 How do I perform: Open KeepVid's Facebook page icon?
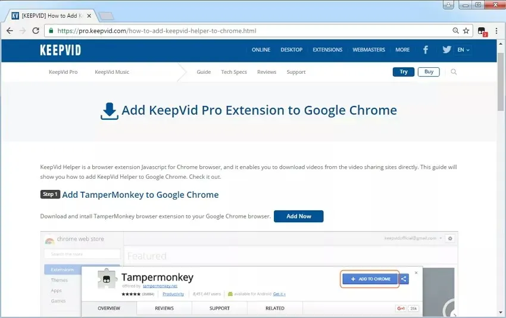(x=426, y=49)
